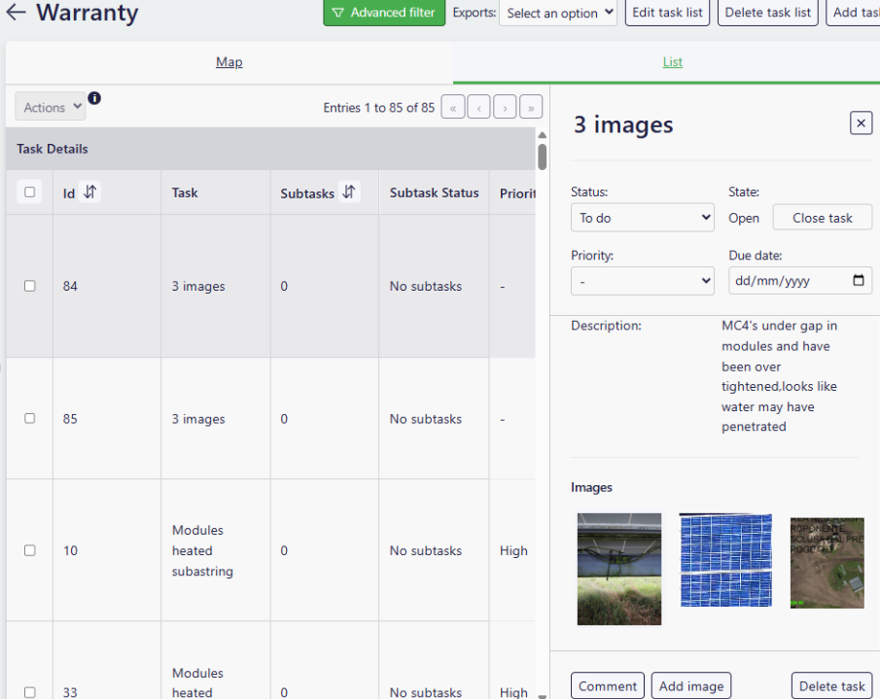Go to next page of entries
The image size is (880, 699).
click(x=505, y=107)
